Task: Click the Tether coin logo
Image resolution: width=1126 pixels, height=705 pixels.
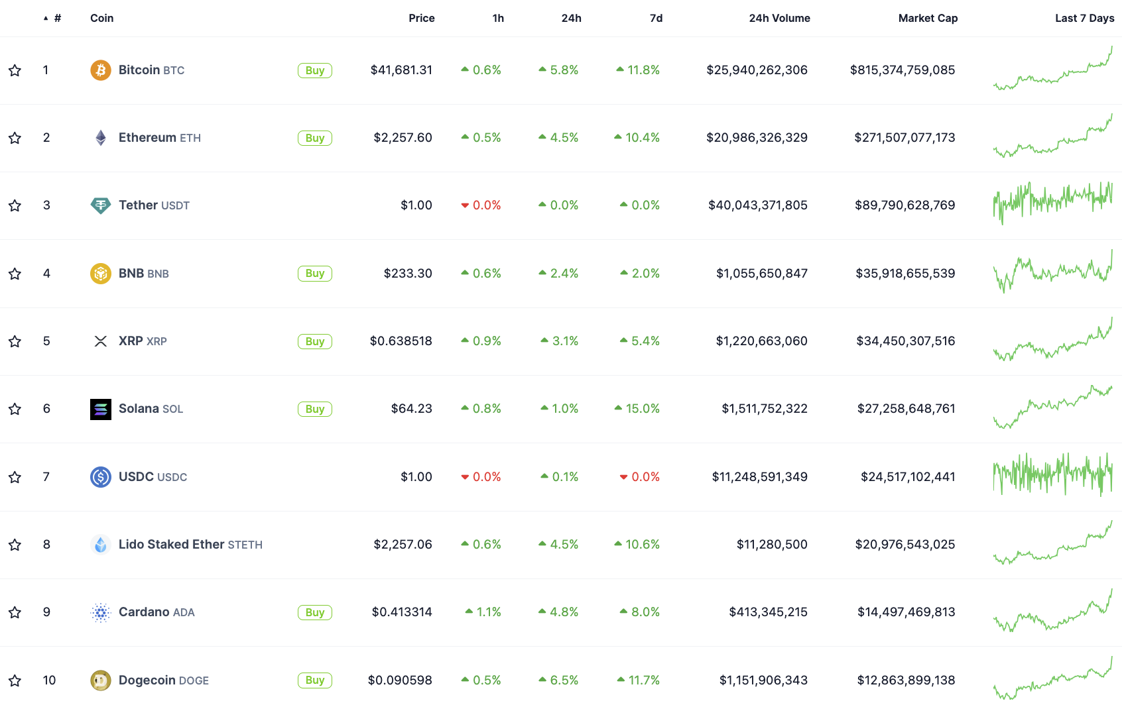Action: pyautogui.click(x=101, y=205)
